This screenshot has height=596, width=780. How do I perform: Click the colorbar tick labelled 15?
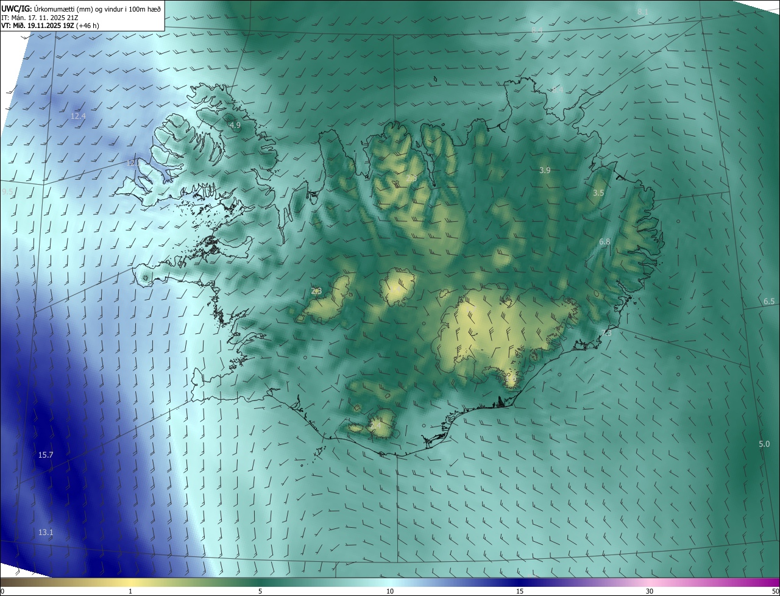point(520,591)
